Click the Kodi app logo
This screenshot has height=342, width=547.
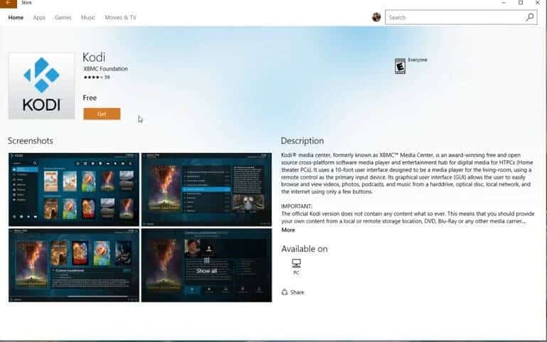pos(41,86)
